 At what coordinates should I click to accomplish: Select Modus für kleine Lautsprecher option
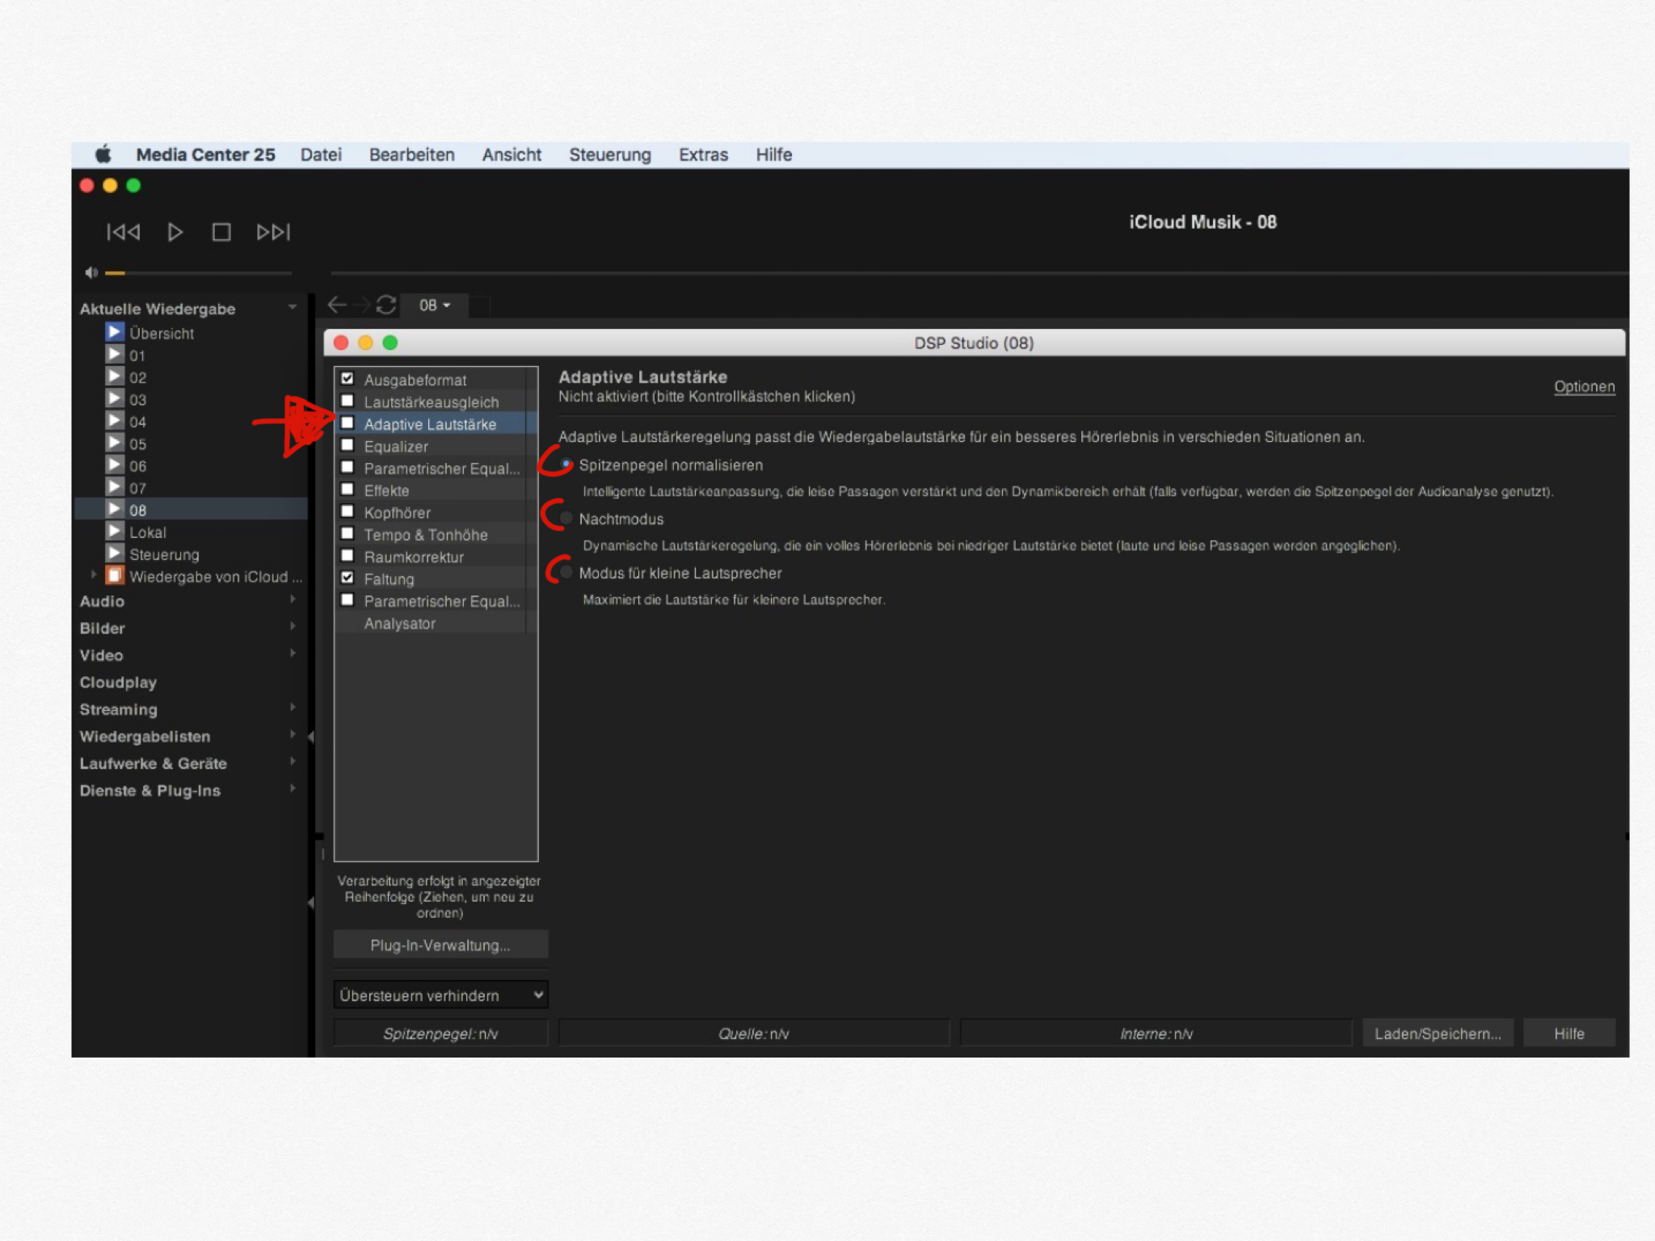click(566, 572)
